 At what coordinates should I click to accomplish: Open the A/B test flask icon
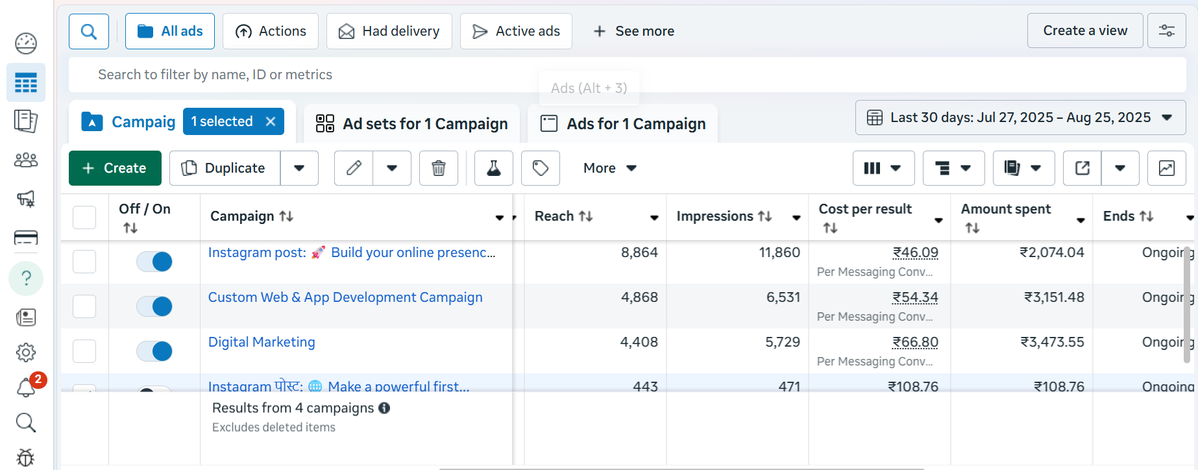coord(494,168)
